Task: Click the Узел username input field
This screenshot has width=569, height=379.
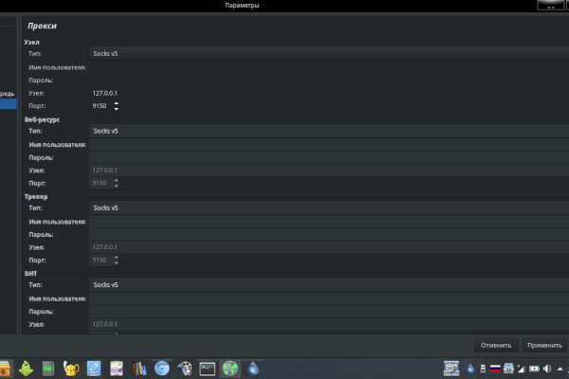Action: click(327, 67)
